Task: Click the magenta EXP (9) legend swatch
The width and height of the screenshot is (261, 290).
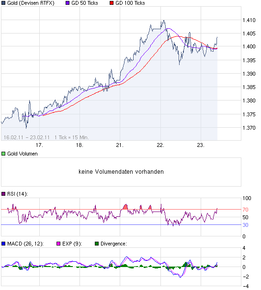Action: pyautogui.click(x=58, y=244)
